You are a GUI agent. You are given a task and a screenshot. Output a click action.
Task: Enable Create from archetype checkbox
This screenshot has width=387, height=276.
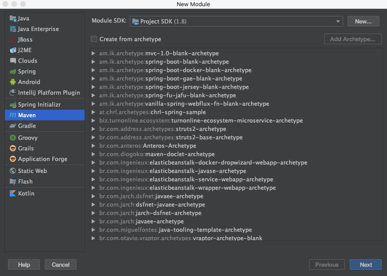click(x=94, y=39)
